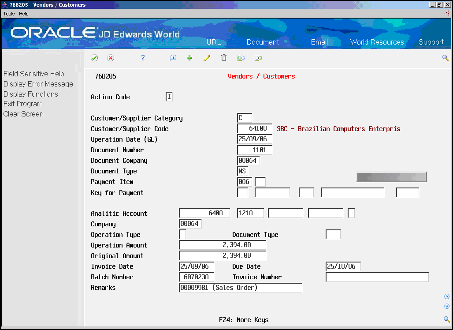Viewport: 453px width, 330px height.
Task: Click the Operation Date (GL) field
Action: [x=255, y=139]
